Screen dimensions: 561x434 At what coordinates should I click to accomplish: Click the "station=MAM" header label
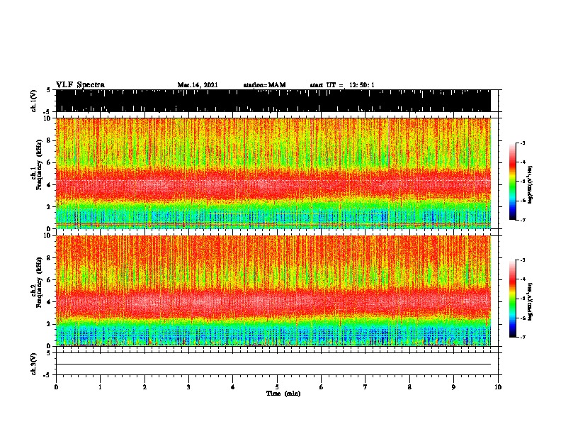[x=264, y=85]
